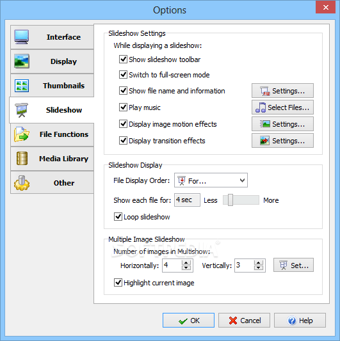Open the File Functions tab

tap(52, 134)
